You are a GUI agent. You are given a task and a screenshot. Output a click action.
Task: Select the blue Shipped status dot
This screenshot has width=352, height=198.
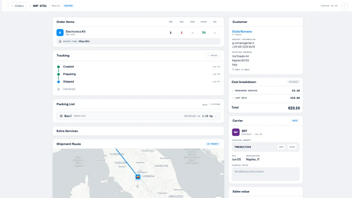pyautogui.click(x=59, y=82)
